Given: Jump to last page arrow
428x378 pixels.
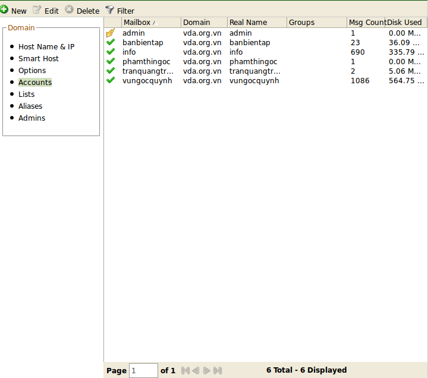Looking at the screenshot, I should click(218, 370).
